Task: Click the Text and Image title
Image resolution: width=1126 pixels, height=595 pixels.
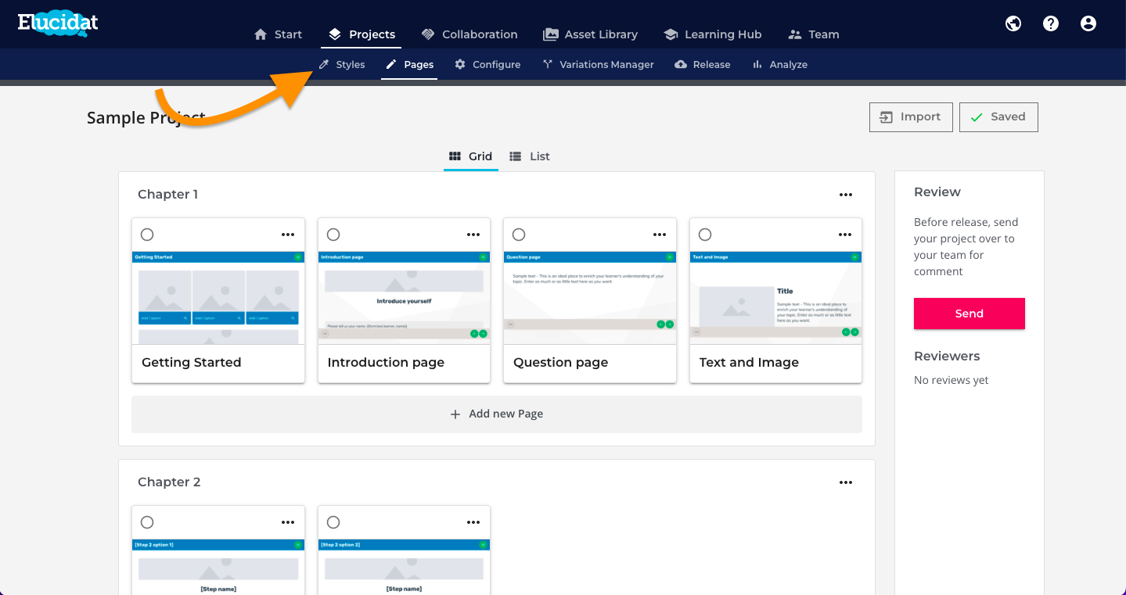Action: pyautogui.click(x=749, y=363)
